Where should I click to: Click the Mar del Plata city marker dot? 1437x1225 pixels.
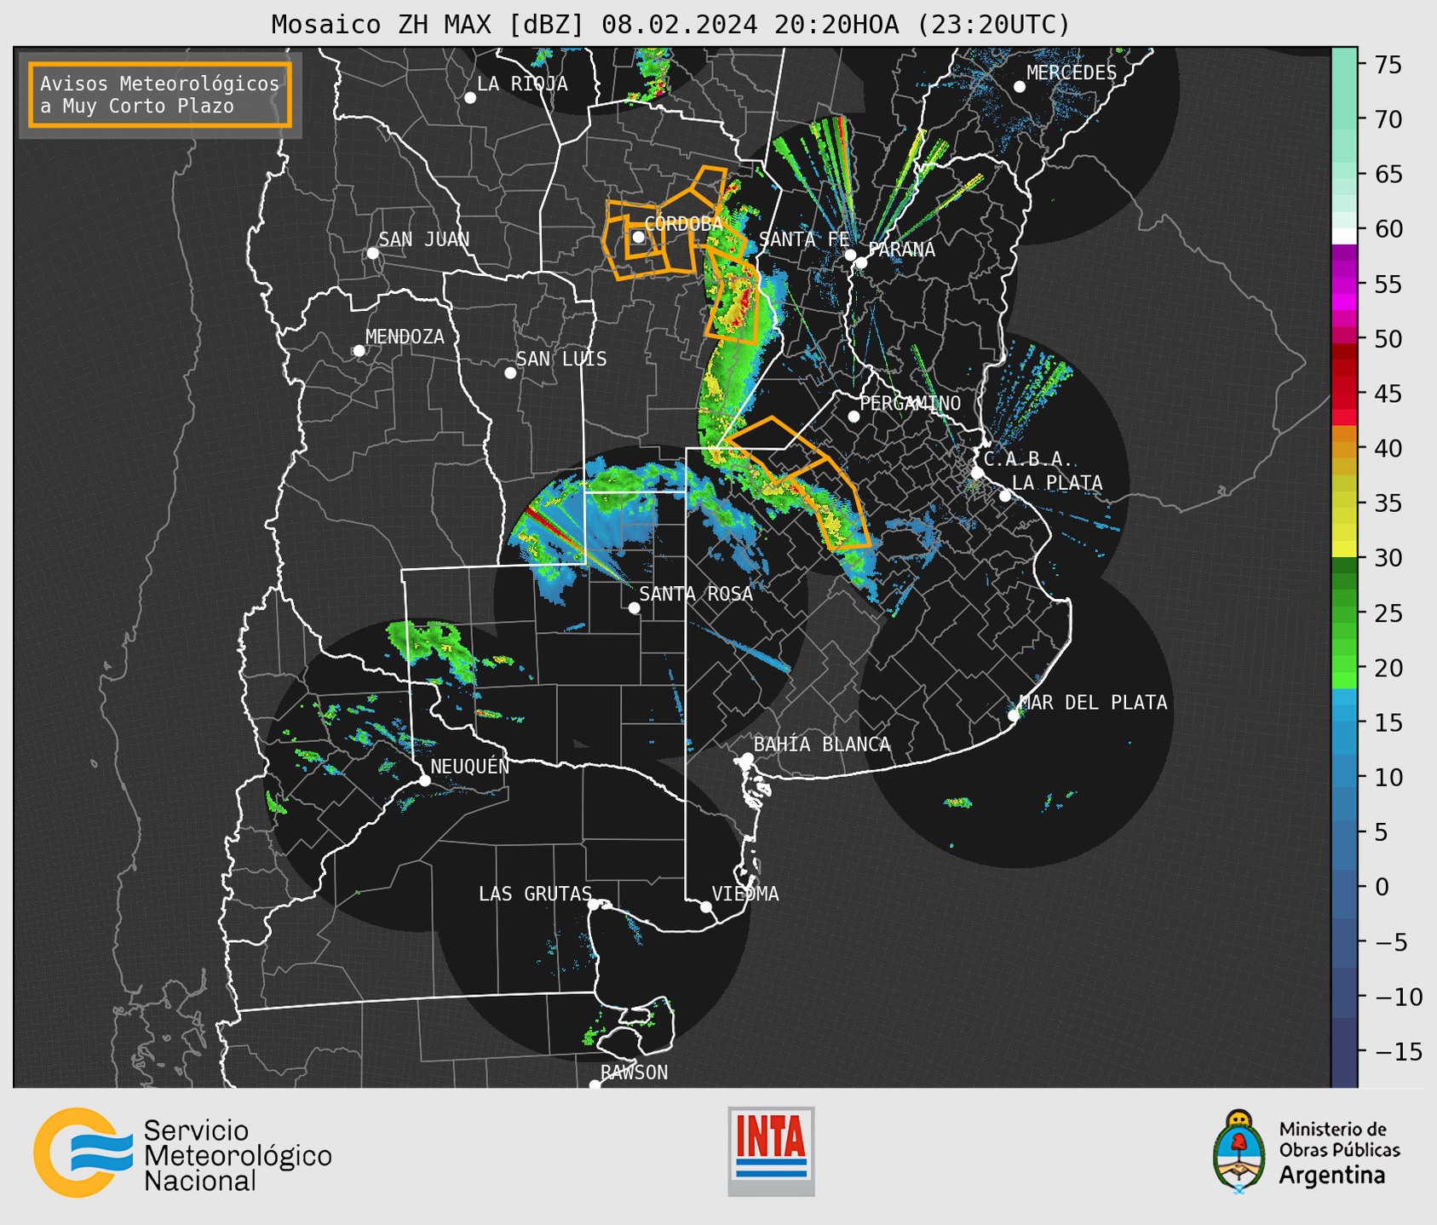[x=1014, y=716]
